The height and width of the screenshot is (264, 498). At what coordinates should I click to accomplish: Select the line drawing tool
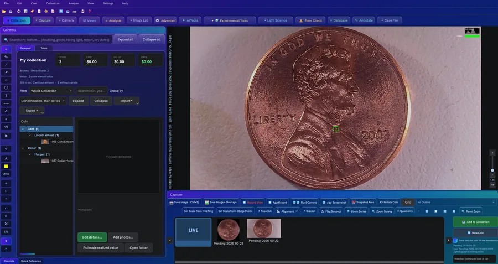click(6, 65)
